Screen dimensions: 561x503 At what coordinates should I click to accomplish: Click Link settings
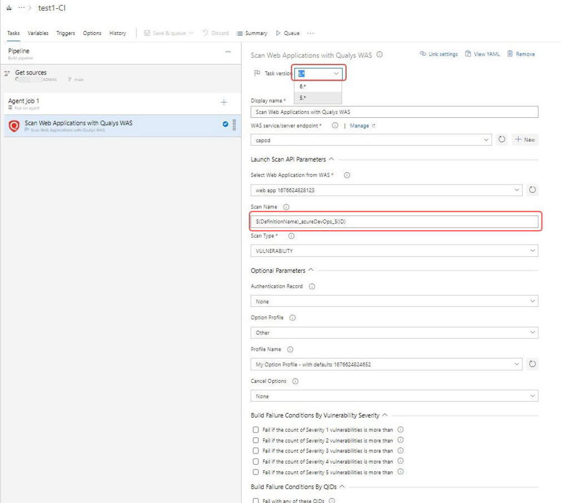tap(439, 54)
